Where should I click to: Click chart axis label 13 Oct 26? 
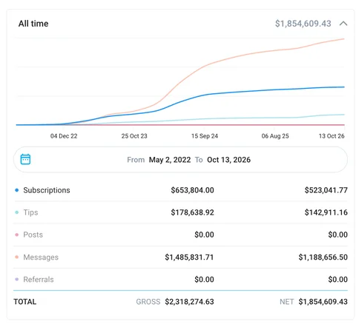point(332,136)
